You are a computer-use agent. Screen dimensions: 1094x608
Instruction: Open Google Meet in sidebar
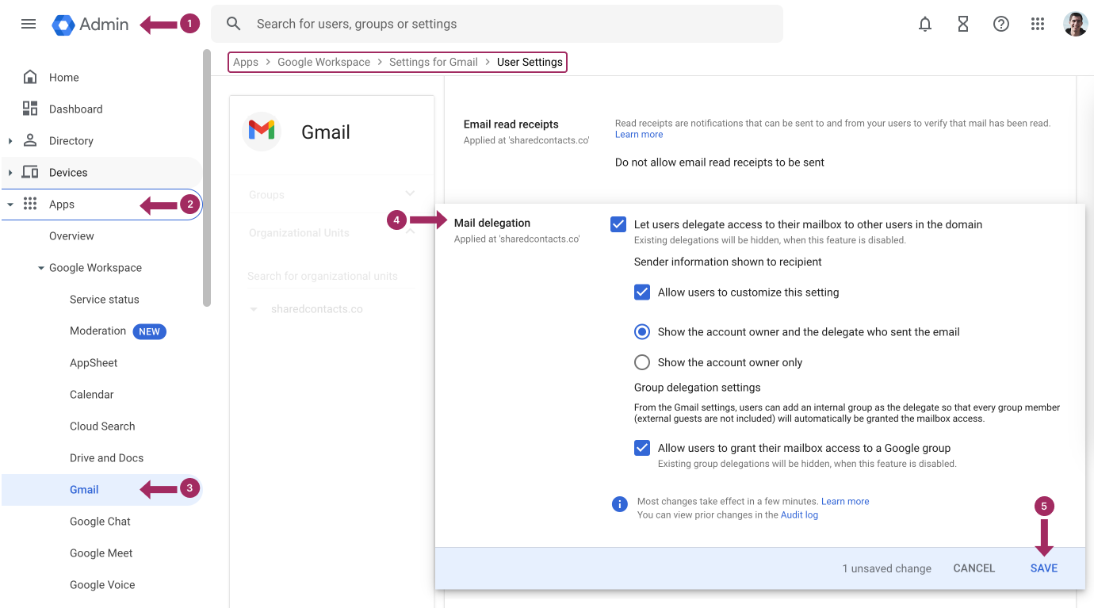(101, 553)
